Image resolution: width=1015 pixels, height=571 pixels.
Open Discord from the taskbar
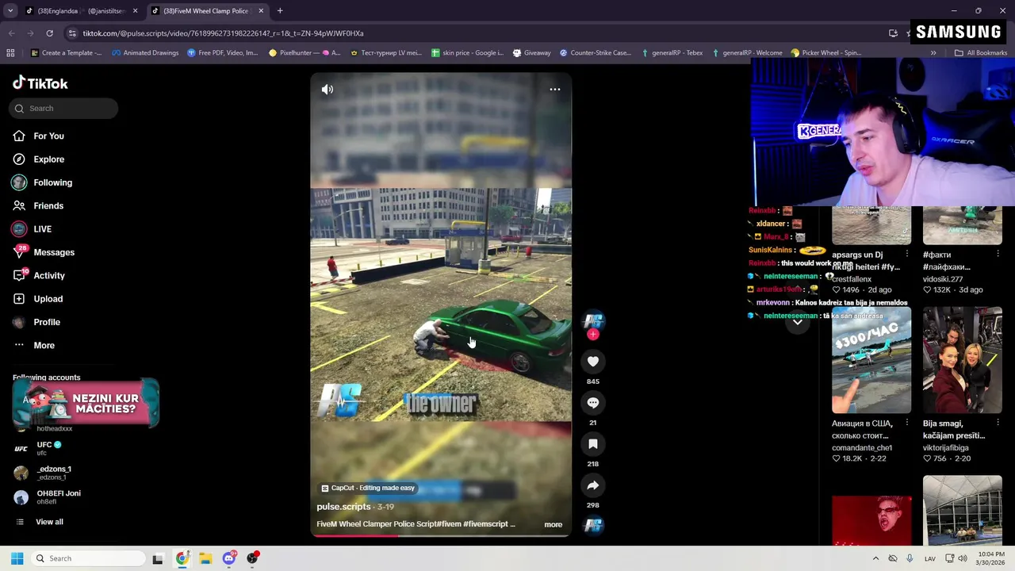[x=229, y=558]
